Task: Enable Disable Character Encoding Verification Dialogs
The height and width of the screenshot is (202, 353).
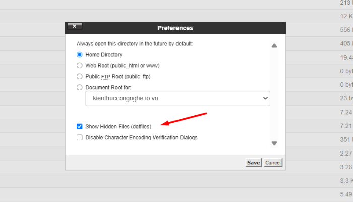Action: click(x=80, y=137)
